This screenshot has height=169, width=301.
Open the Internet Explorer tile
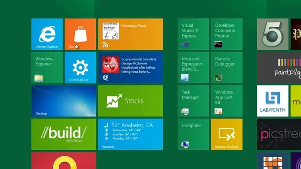tap(47, 34)
